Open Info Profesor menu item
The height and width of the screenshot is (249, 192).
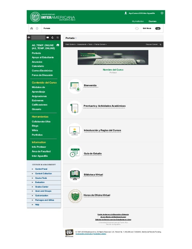coord(39,147)
